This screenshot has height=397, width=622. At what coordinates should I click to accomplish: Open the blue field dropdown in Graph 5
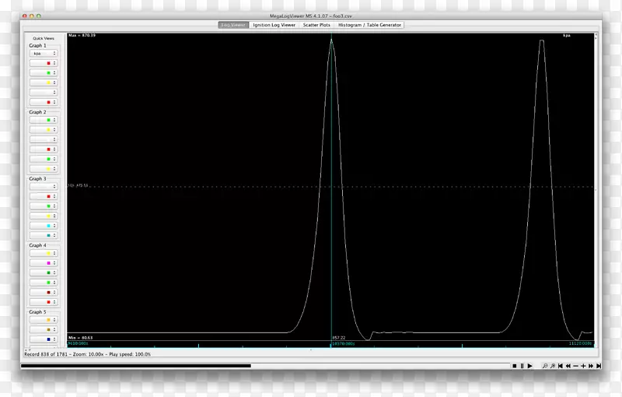tap(43, 339)
